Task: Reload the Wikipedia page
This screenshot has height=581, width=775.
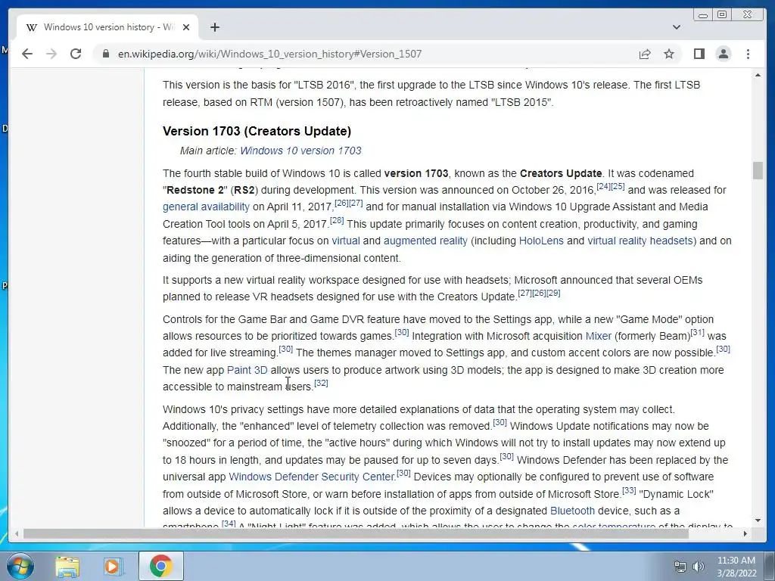Action: [x=76, y=54]
